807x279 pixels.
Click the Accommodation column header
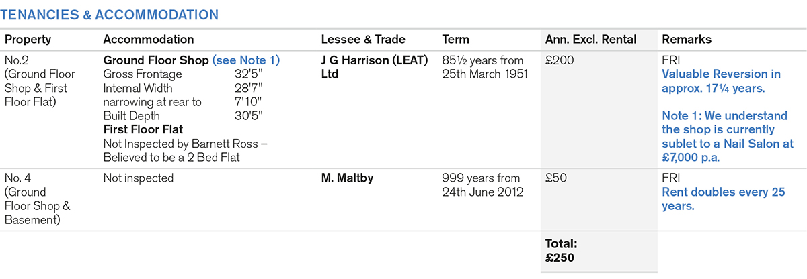pos(149,40)
